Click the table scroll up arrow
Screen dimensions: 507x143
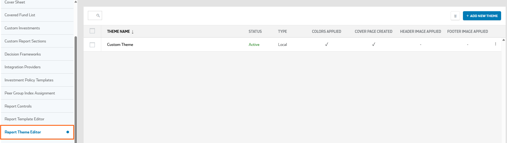click(x=504, y=40)
